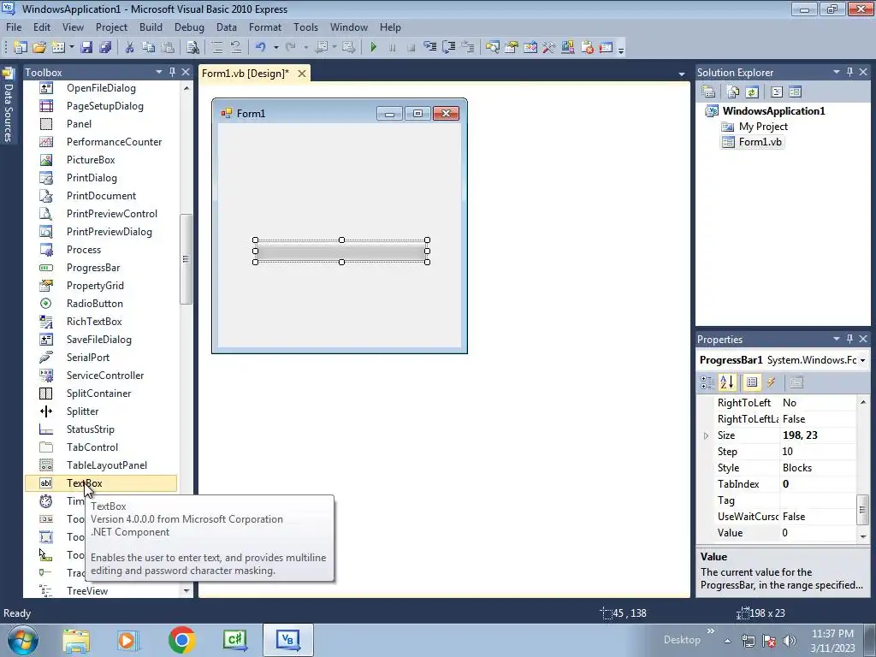Pin the Toolbox panel with Auto Hide
This screenshot has width=876, height=657.
click(x=172, y=72)
